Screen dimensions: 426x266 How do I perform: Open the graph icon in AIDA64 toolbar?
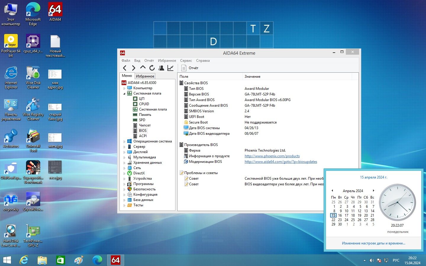tap(170, 68)
